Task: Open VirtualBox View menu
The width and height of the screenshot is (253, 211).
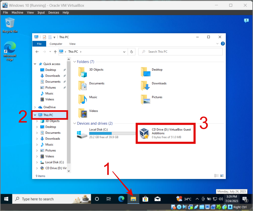Action: pos(30,13)
